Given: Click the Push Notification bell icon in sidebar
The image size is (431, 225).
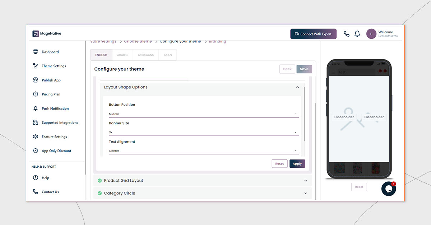Looking at the screenshot, I should coord(36,109).
